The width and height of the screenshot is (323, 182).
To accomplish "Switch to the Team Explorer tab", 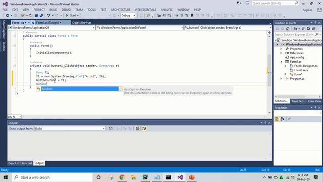I will click(x=298, y=101).
